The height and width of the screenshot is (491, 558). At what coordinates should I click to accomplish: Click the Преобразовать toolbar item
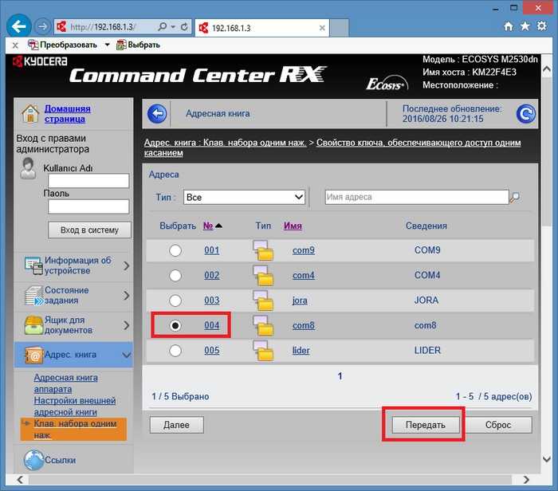tap(63, 45)
